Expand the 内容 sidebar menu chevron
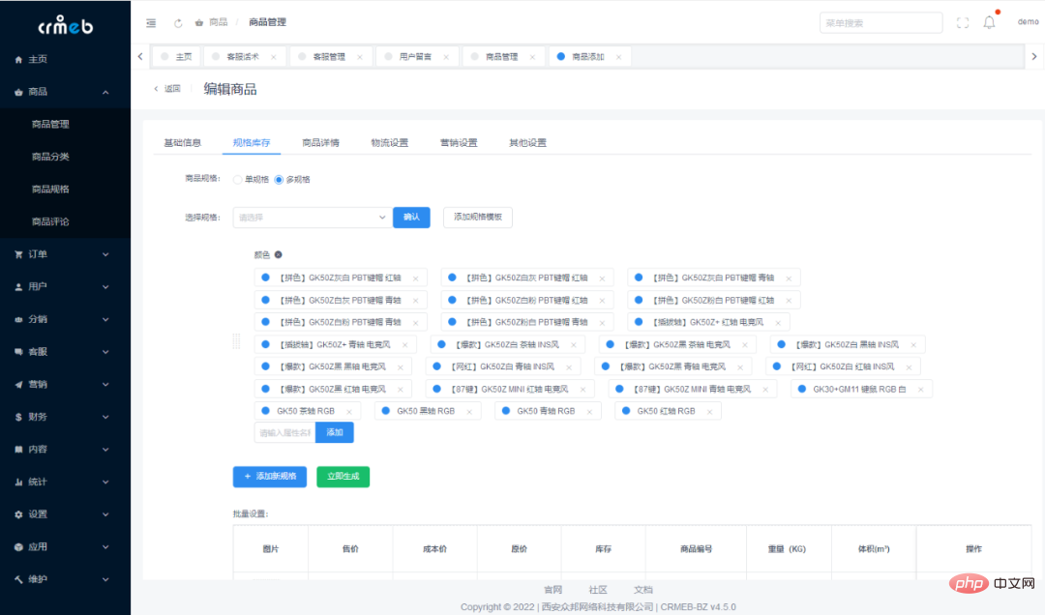The width and height of the screenshot is (1045, 615). click(x=105, y=450)
